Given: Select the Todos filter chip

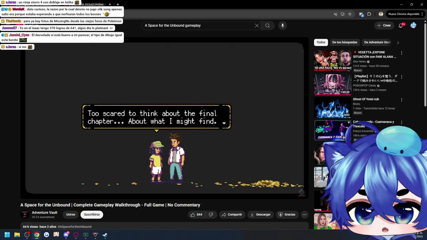Looking at the screenshot, I should (x=321, y=42).
